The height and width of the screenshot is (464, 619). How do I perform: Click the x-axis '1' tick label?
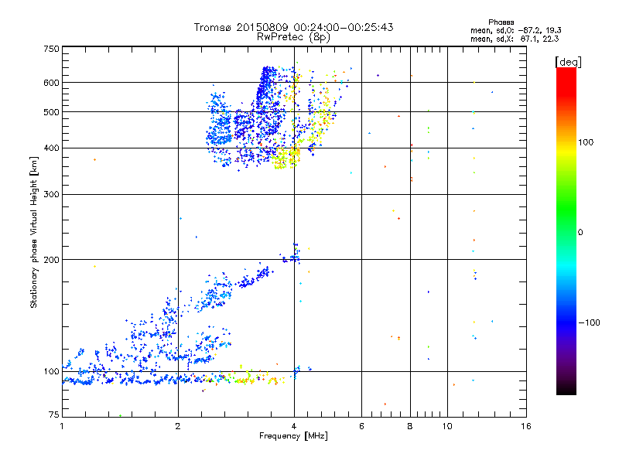point(62,426)
